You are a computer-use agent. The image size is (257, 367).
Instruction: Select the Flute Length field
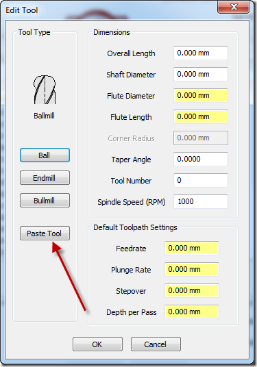tap(201, 116)
